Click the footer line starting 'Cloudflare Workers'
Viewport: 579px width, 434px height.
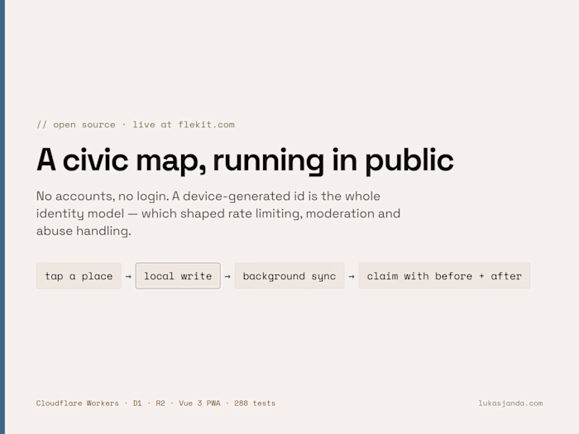coord(156,403)
